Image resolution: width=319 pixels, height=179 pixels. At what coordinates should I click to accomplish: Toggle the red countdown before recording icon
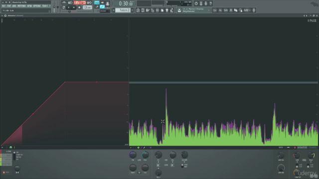pos(77,2)
